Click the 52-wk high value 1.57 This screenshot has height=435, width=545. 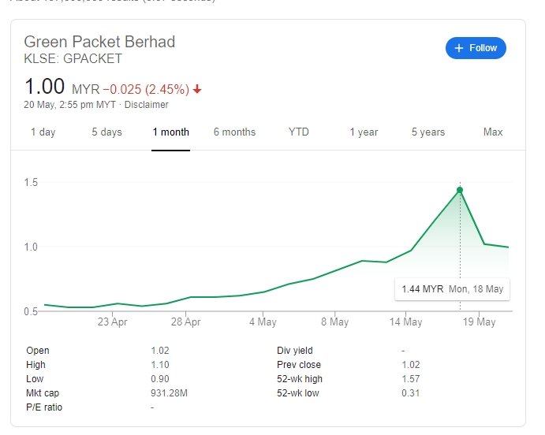click(410, 379)
